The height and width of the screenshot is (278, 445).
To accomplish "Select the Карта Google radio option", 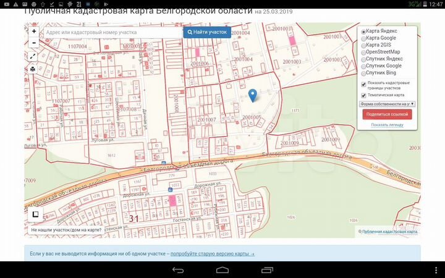I will click(363, 38).
